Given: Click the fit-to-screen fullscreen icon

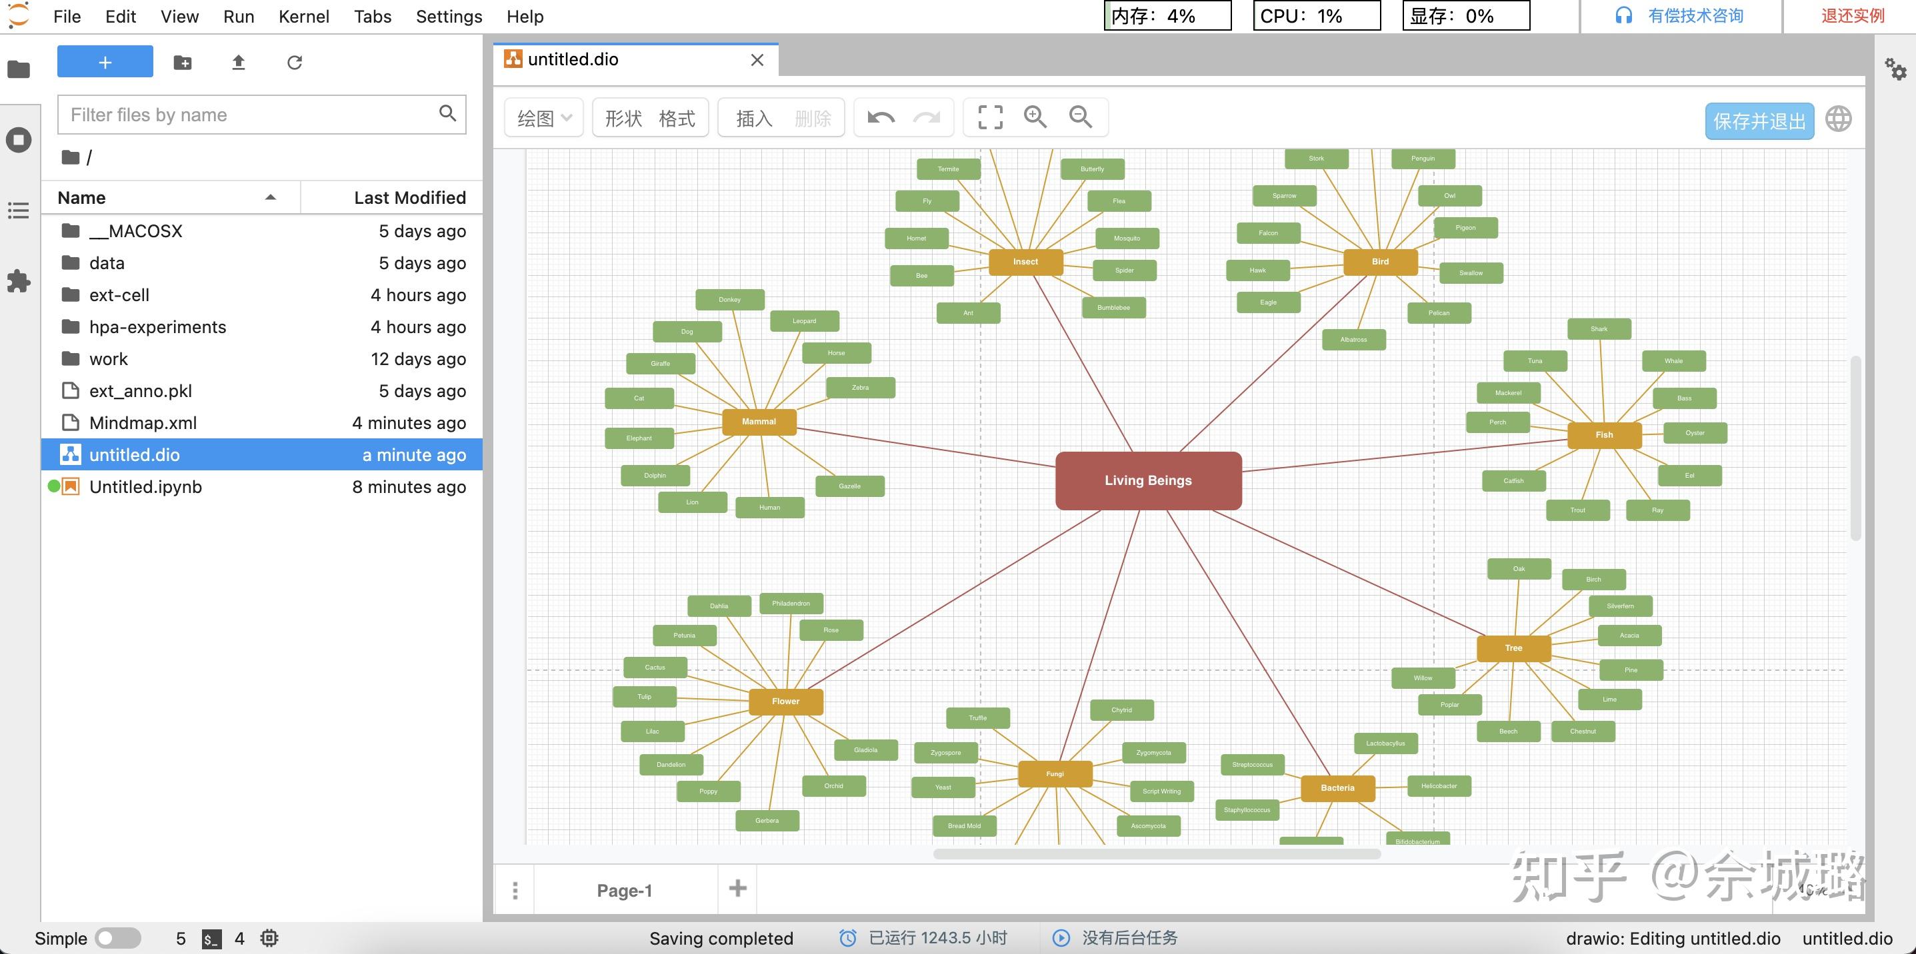Looking at the screenshot, I should point(989,117).
